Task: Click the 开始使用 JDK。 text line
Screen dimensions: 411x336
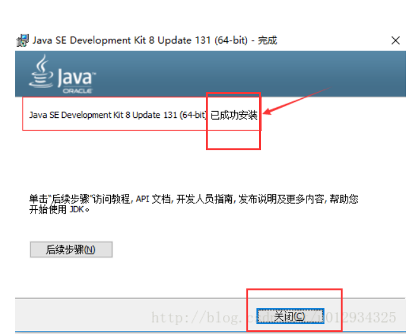Action: (60, 209)
